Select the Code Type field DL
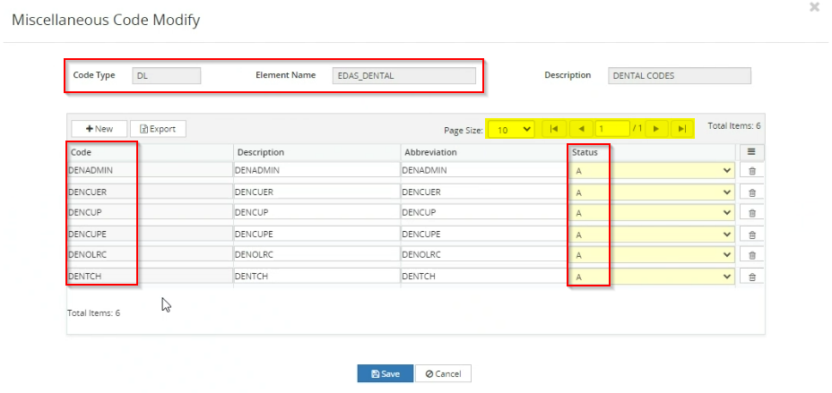The height and width of the screenshot is (393, 832). coord(167,75)
